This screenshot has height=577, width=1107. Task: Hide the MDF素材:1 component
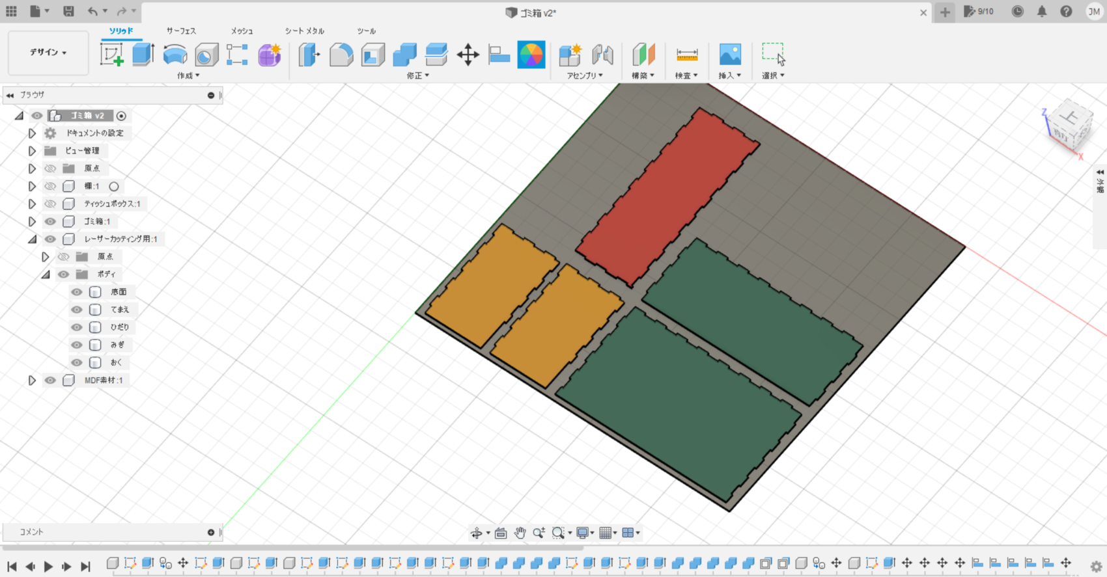[50, 380]
